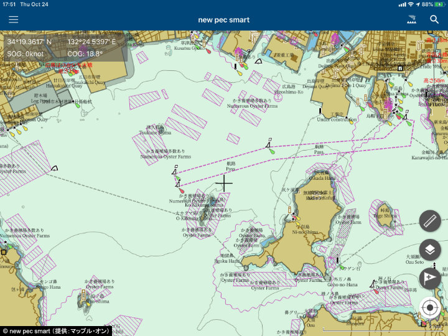Tap the location services arrow in status bar
The height and width of the screenshot is (336, 448).
pos(418,4)
